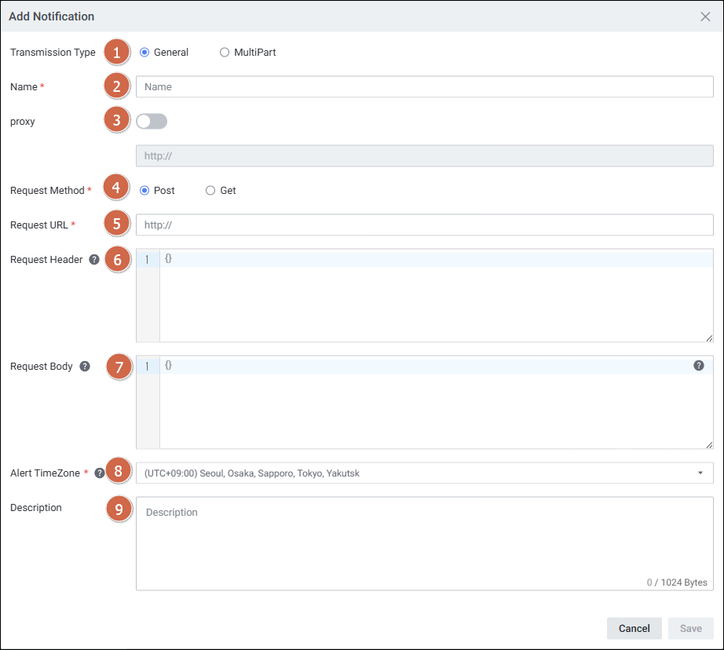This screenshot has height=650, width=724.
Task: Focus the Name input field
Action: 424,87
